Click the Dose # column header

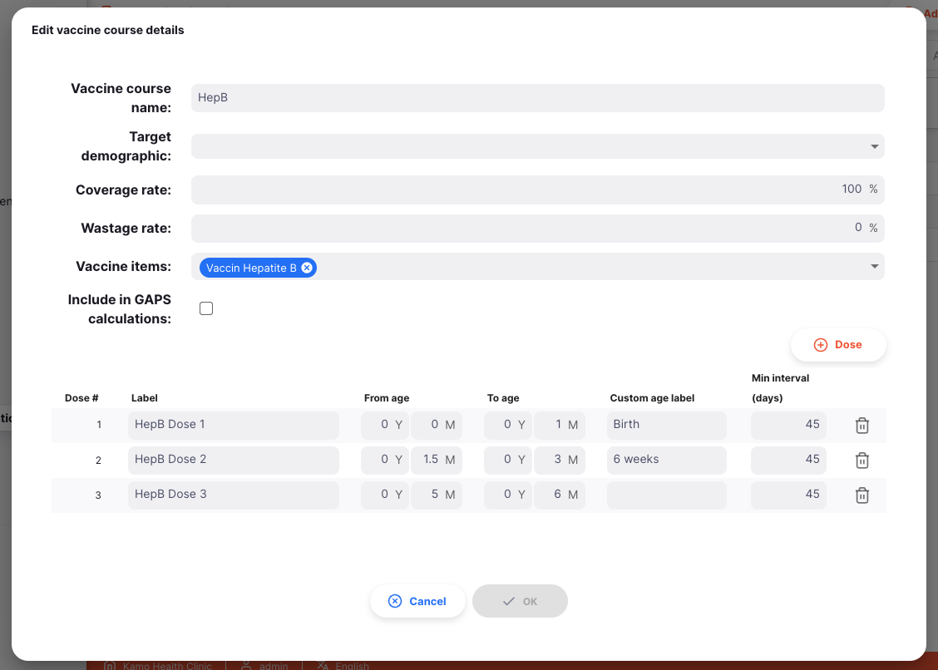point(81,398)
